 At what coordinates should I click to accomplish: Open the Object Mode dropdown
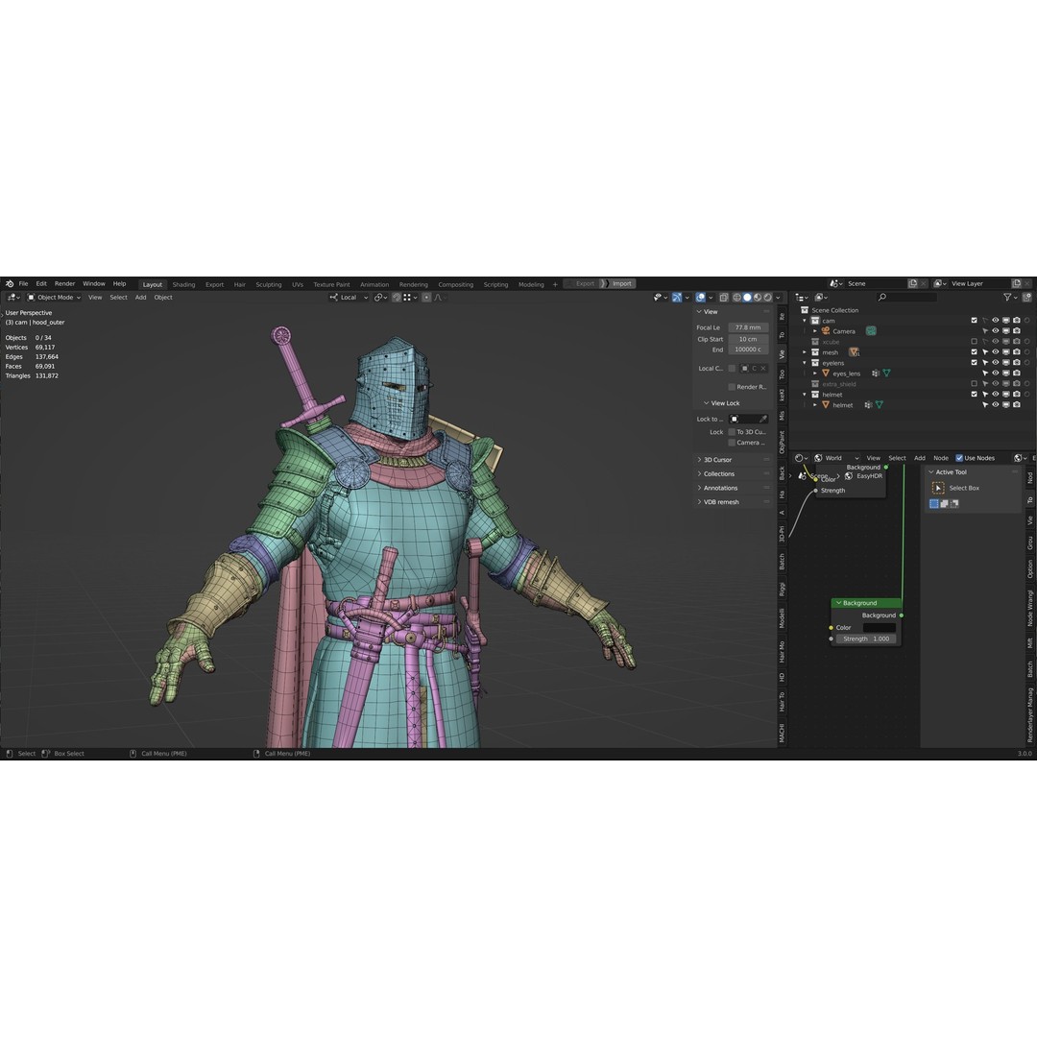coord(54,298)
